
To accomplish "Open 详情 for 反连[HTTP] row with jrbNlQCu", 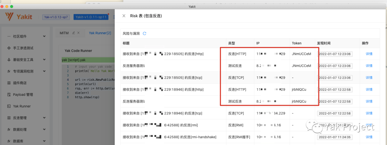I will point(369,89).
